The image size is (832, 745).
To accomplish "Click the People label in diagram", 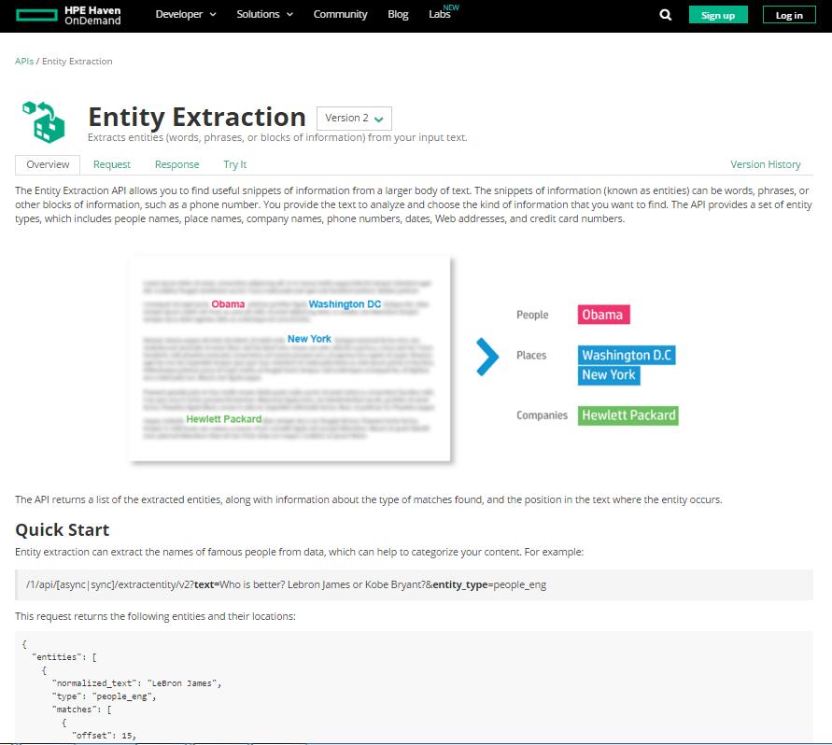I will [532, 315].
